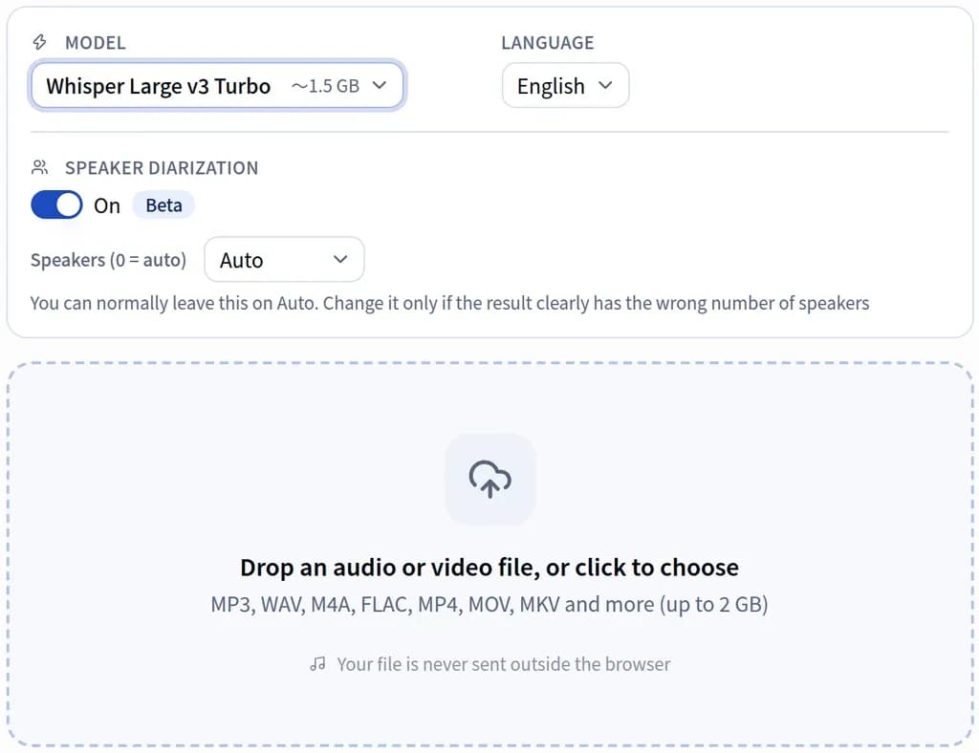Click the people icon beside SPEAKER DIARIZATION
979x753 pixels.
[x=39, y=167]
